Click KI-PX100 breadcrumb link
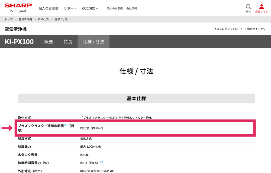271x173 pixels. tap(43, 19)
